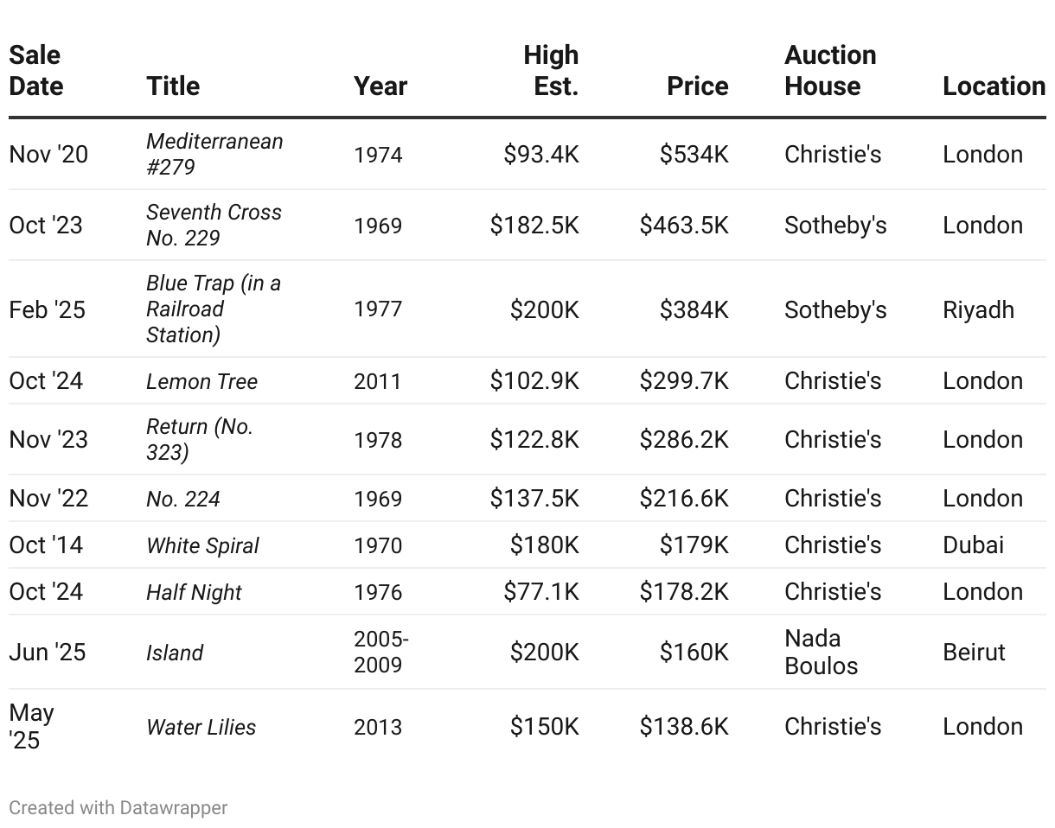The height and width of the screenshot is (828, 1055).
Task: Click the Year column header
Action: [x=380, y=86]
